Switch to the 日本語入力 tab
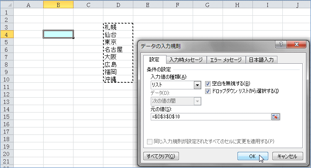311x168 pixels. click(261, 60)
